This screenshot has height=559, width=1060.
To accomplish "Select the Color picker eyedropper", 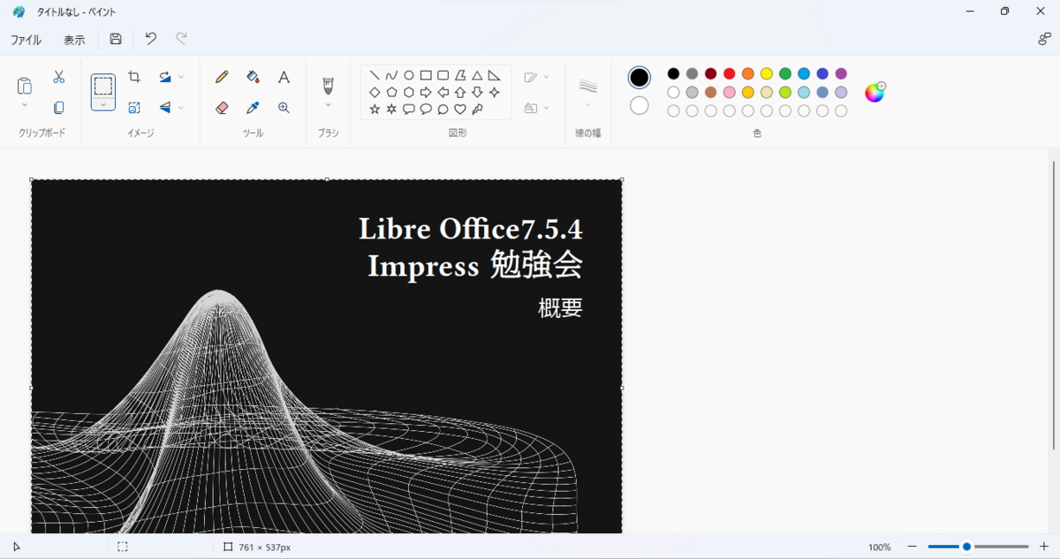I will (x=253, y=108).
